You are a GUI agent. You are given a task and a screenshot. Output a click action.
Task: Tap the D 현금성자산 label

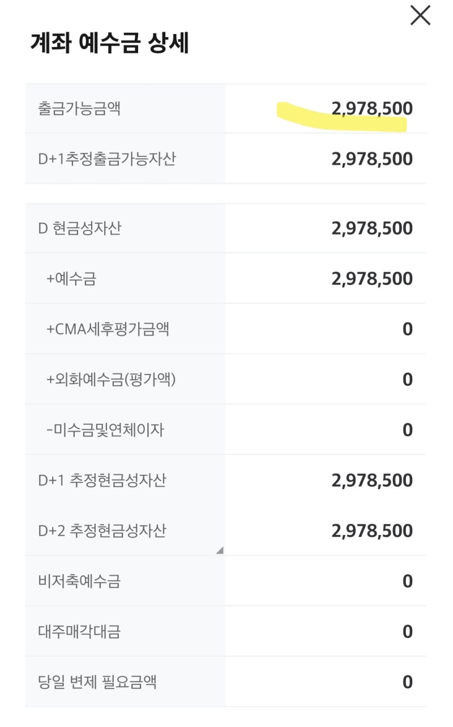tap(80, 228)
